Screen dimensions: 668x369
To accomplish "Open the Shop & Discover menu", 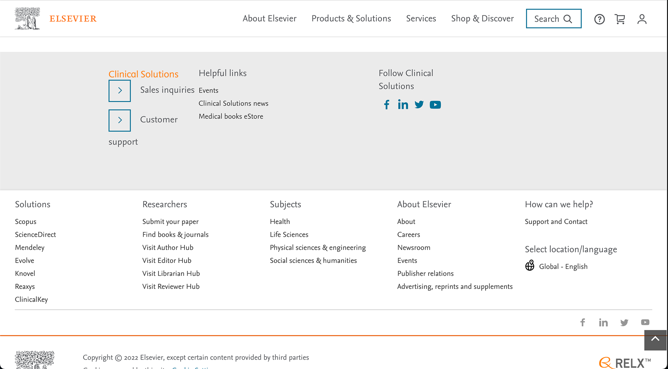I will pyautogui.click(x=482, y=18).
